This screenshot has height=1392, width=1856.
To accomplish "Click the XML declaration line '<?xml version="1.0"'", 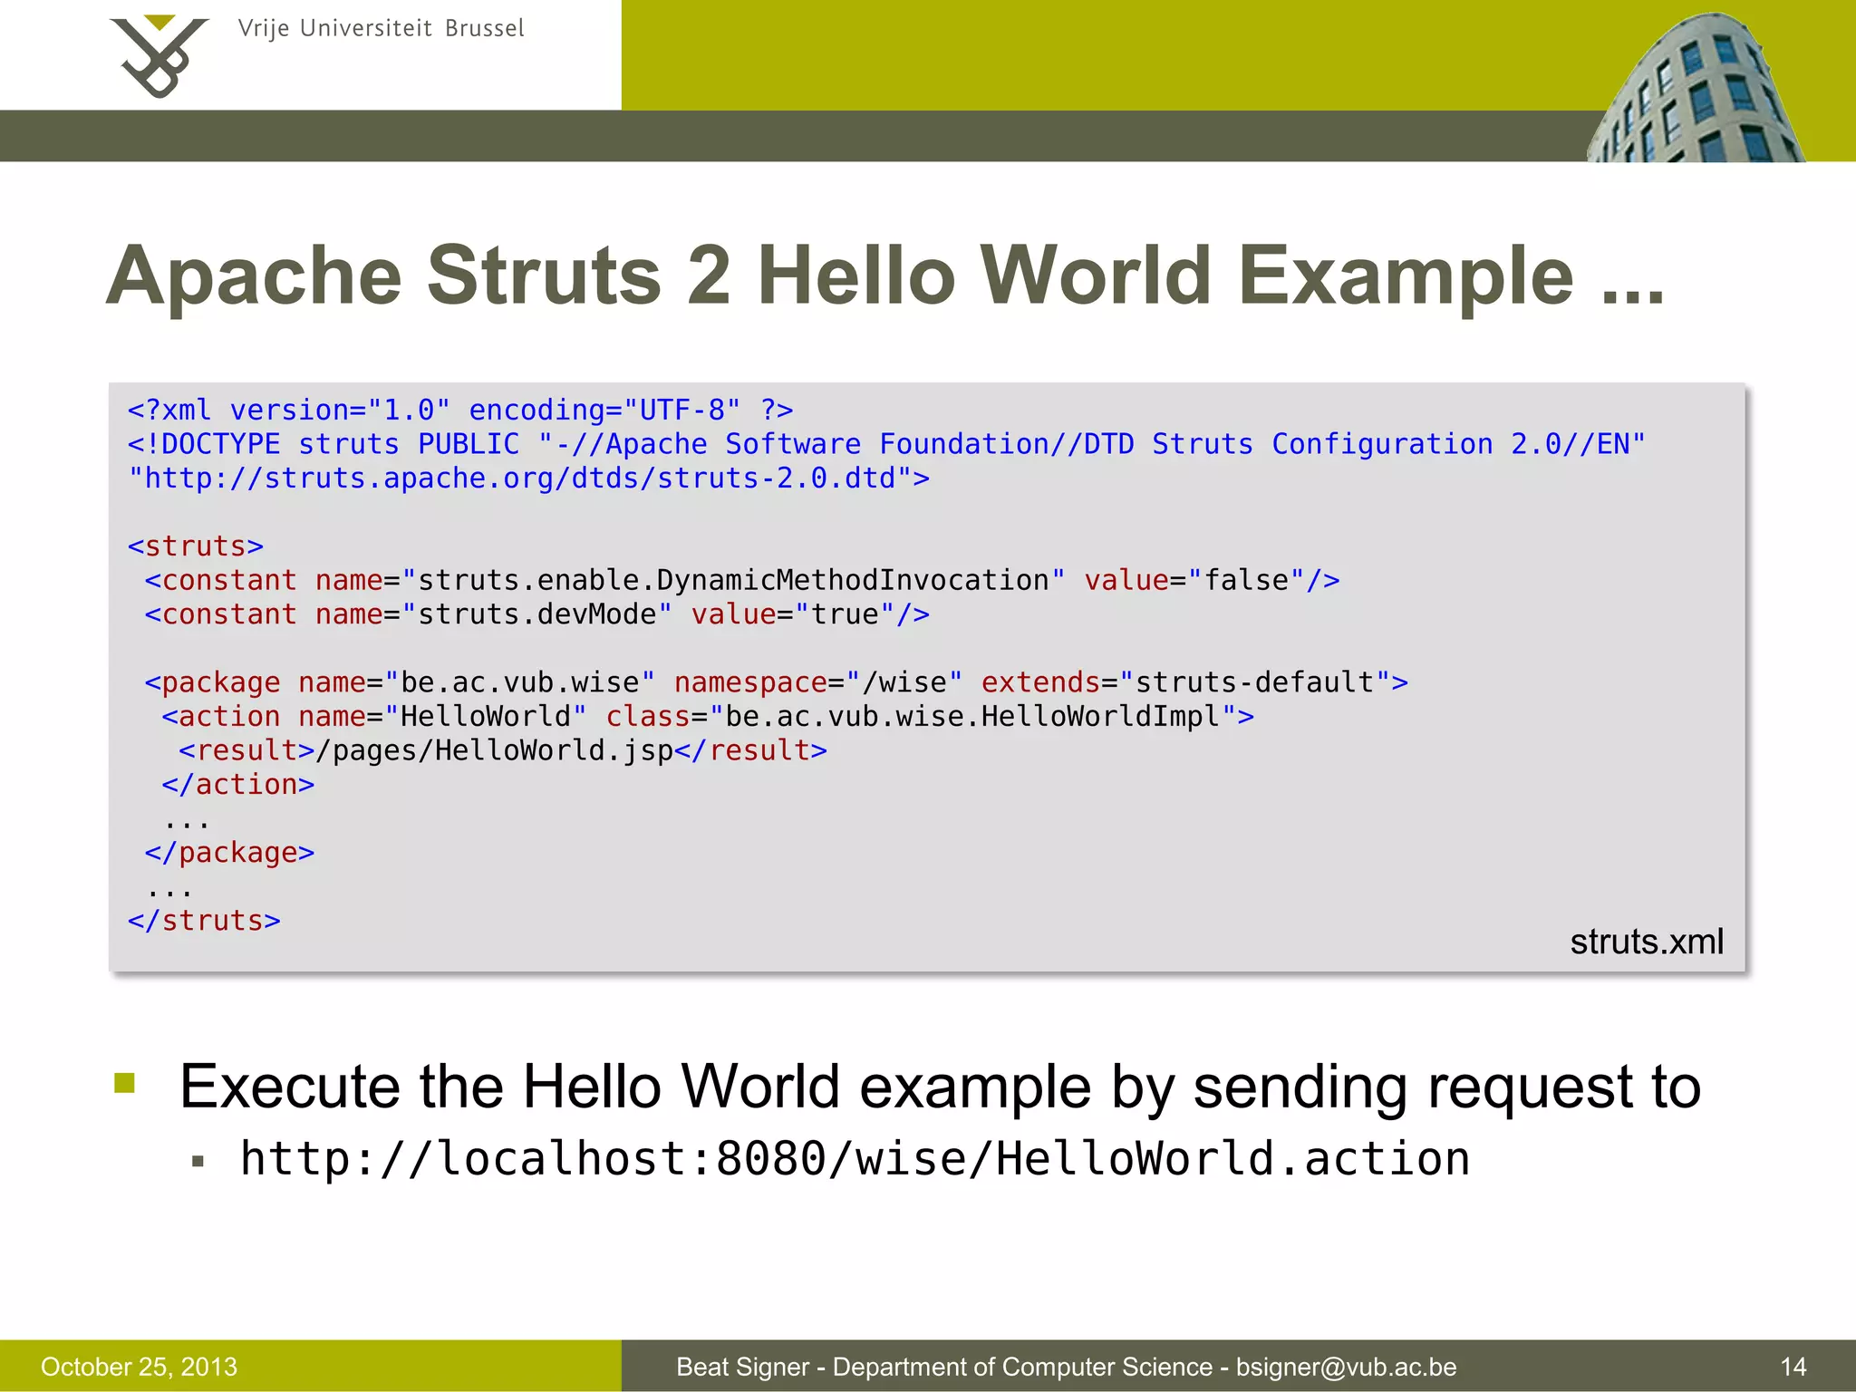I will coord(460,410).
